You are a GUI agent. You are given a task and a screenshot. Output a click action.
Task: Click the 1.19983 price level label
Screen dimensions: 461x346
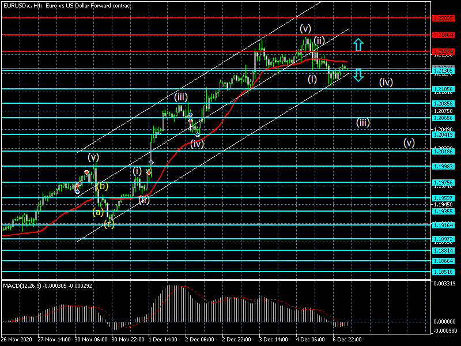(443, 167)
